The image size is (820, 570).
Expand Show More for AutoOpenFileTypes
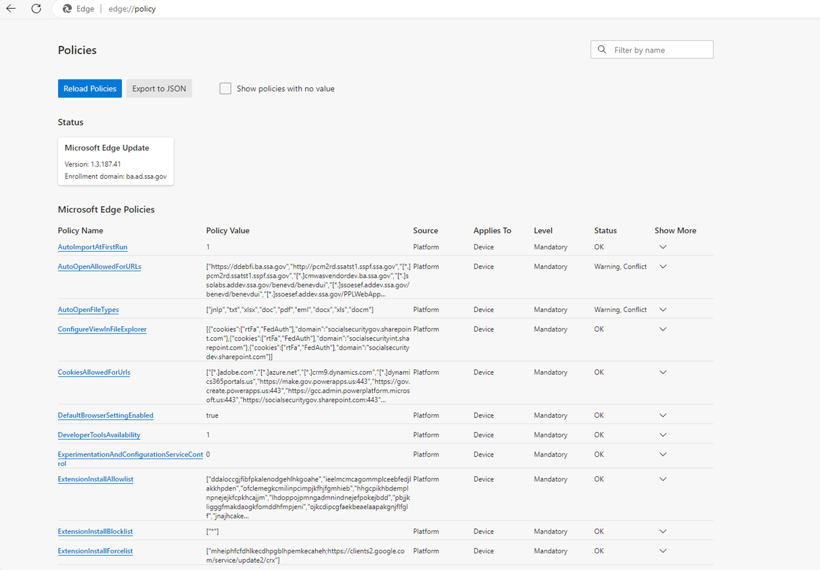pos(663,309)
